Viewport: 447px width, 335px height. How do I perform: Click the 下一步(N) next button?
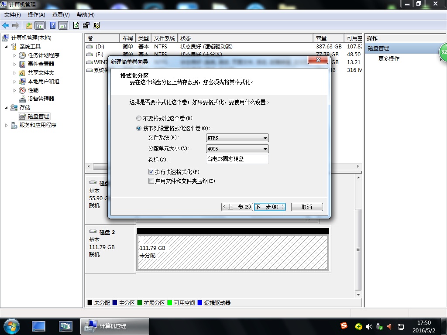point(270,207)
